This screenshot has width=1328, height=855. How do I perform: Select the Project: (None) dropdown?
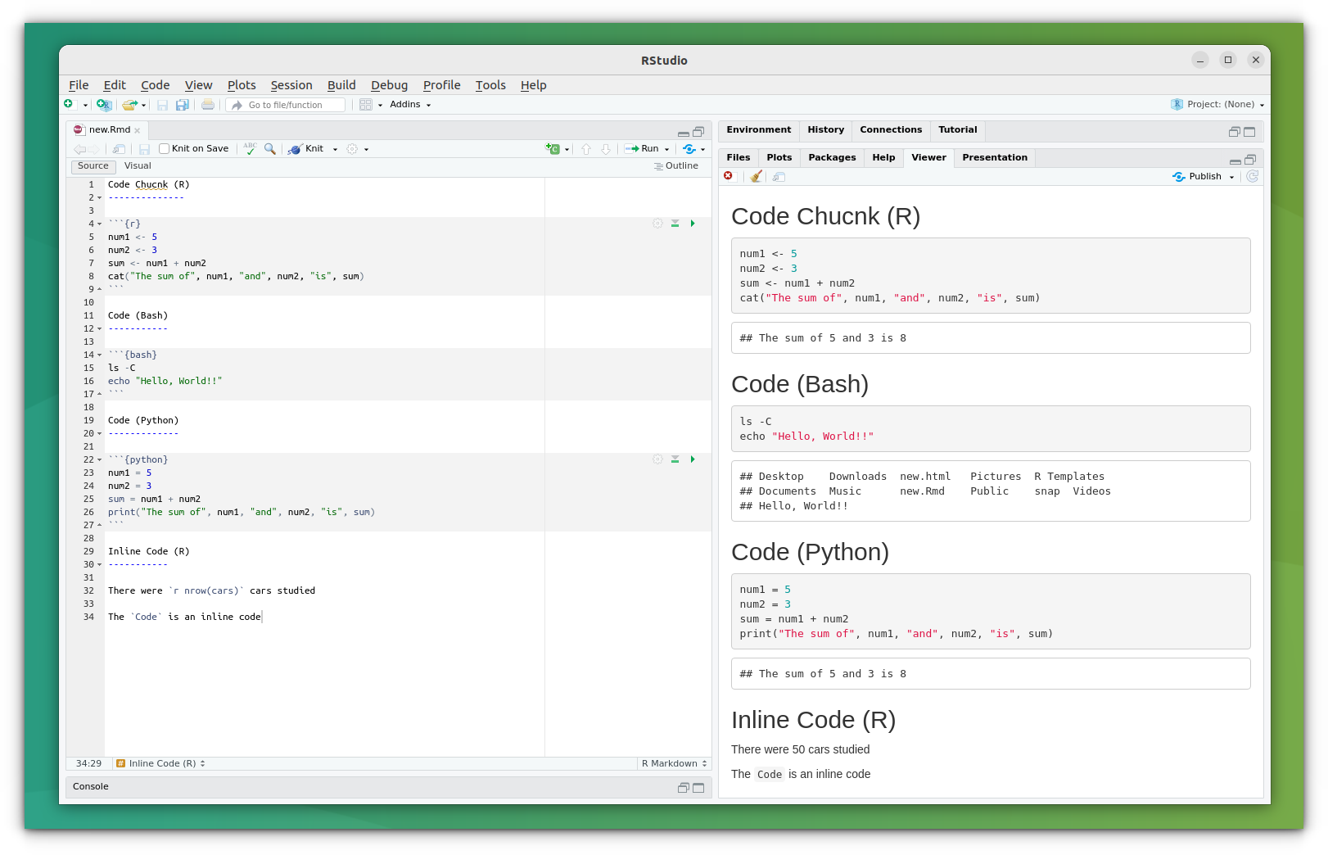(x=1217, y=104)
